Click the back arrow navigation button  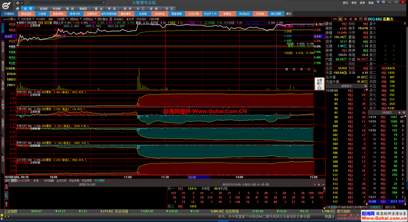pyautogui.click(x=18, y=3)
